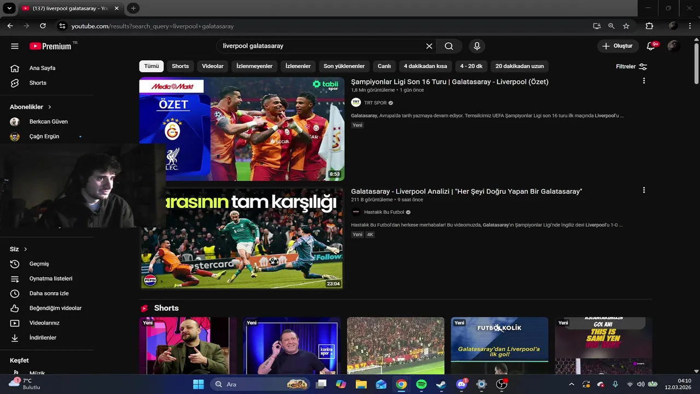
Task: Open the YouTube hamburger guide menu
Action: 15,46
